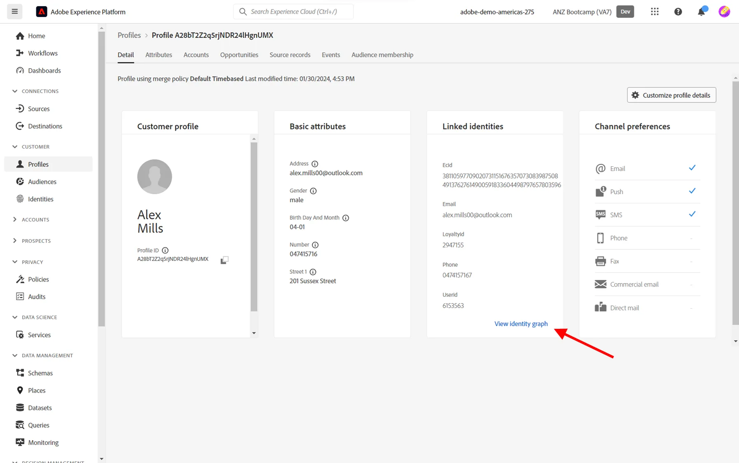The height and width of the screenshot is (463, 739).
Task: Click the Adobe logo icon
Action: [x=42, y=12]
